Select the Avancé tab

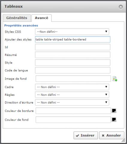[42, 18]
